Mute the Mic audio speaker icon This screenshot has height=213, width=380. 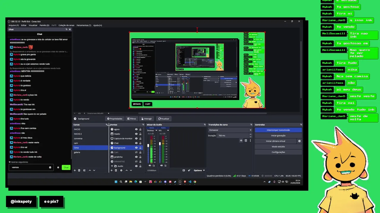(x=161, y=165)
